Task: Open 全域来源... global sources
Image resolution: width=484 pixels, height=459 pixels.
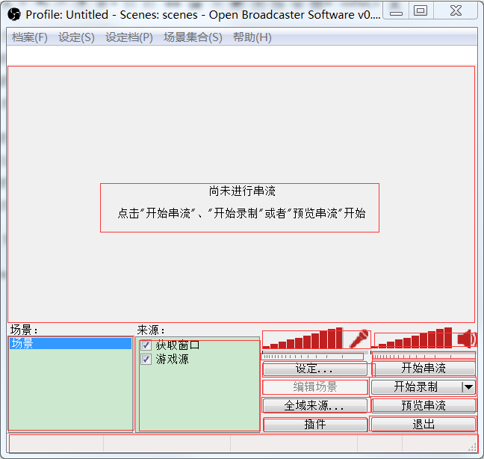Action: (x=315, y=406)
